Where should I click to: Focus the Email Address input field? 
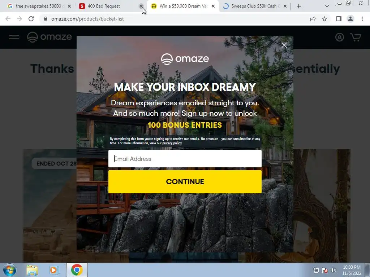(185, 159)
